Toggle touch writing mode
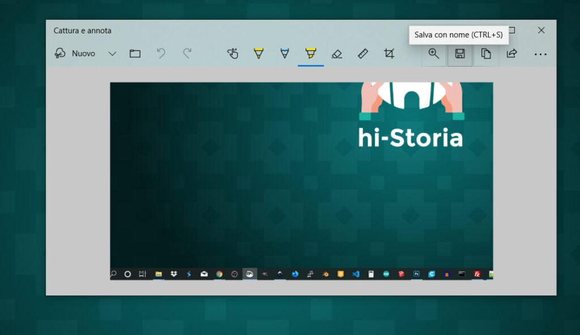 click(x=233, y=54)
